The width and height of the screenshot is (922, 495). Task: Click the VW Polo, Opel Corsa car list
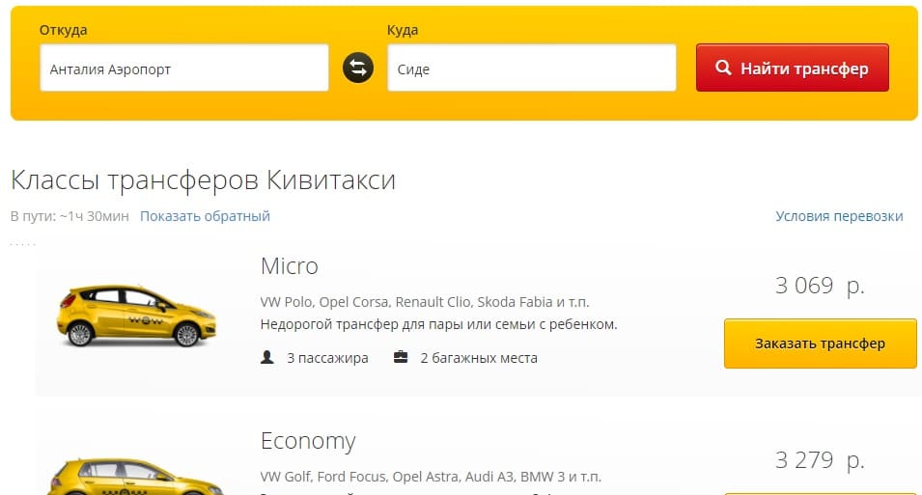(x=425, y=302)
